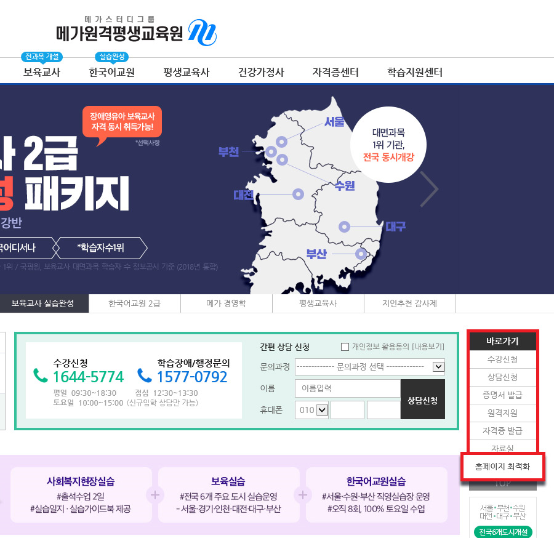Select the 대구 map marker

click(x=344, y=227)
